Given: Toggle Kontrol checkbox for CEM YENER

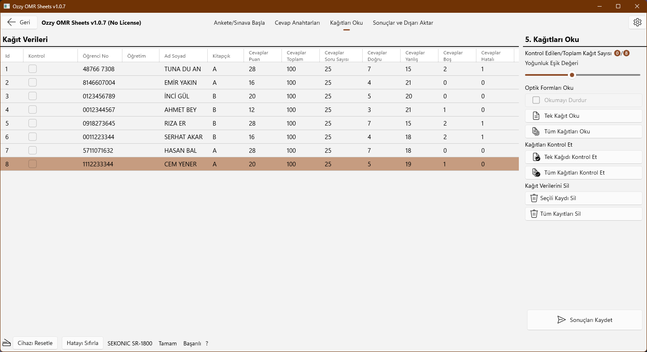Looking at the screenshot, I should click(33, 164).
